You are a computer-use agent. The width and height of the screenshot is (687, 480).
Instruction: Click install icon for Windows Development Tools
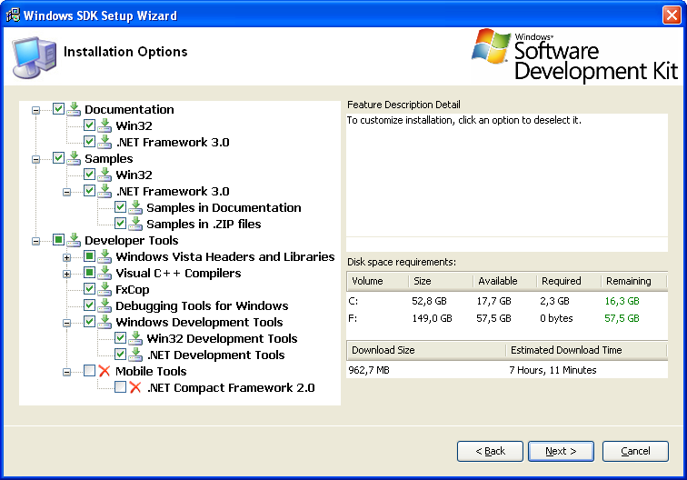[105, 322]
